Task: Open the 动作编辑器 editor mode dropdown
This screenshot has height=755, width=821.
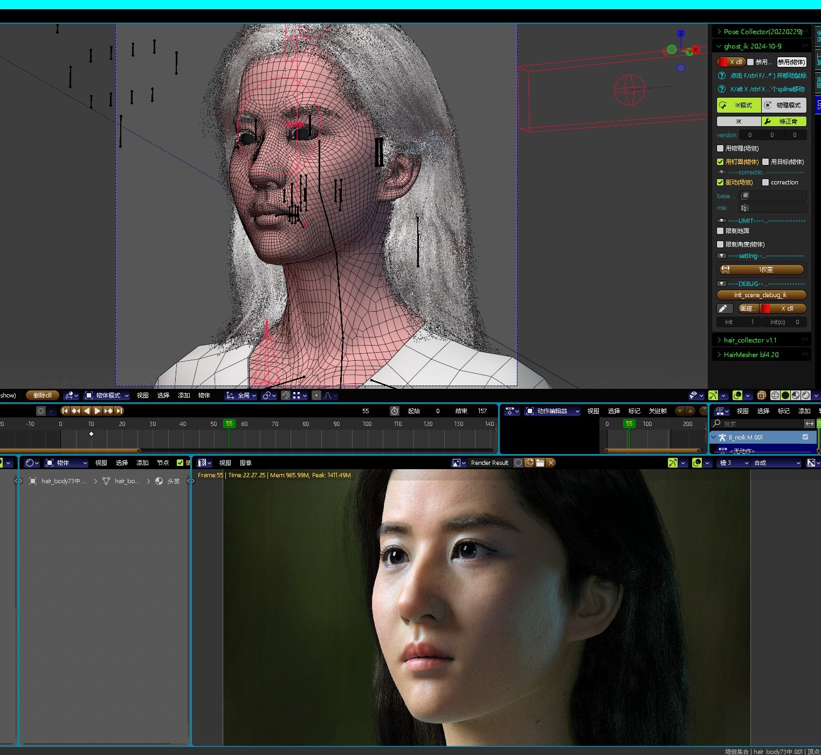Action: coord(553,411)
